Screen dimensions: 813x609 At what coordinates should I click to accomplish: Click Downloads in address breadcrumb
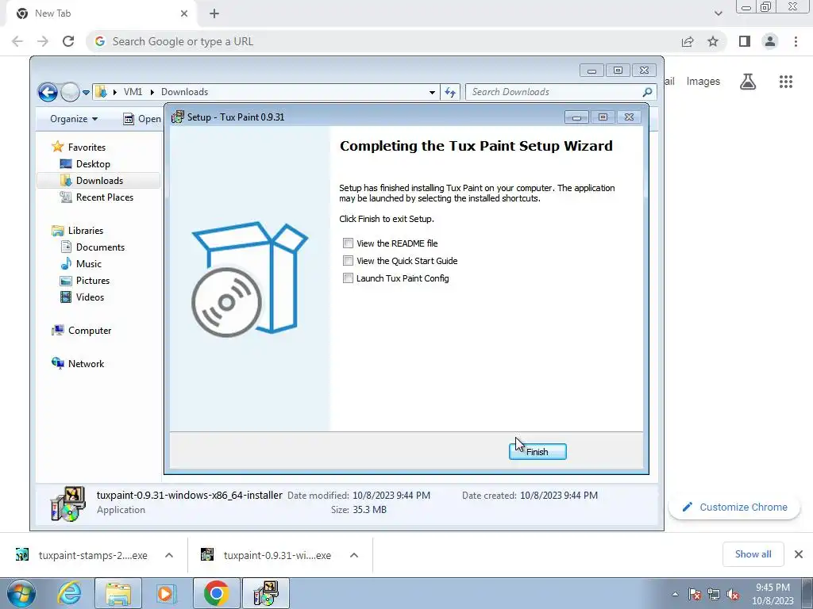[184, 92]
